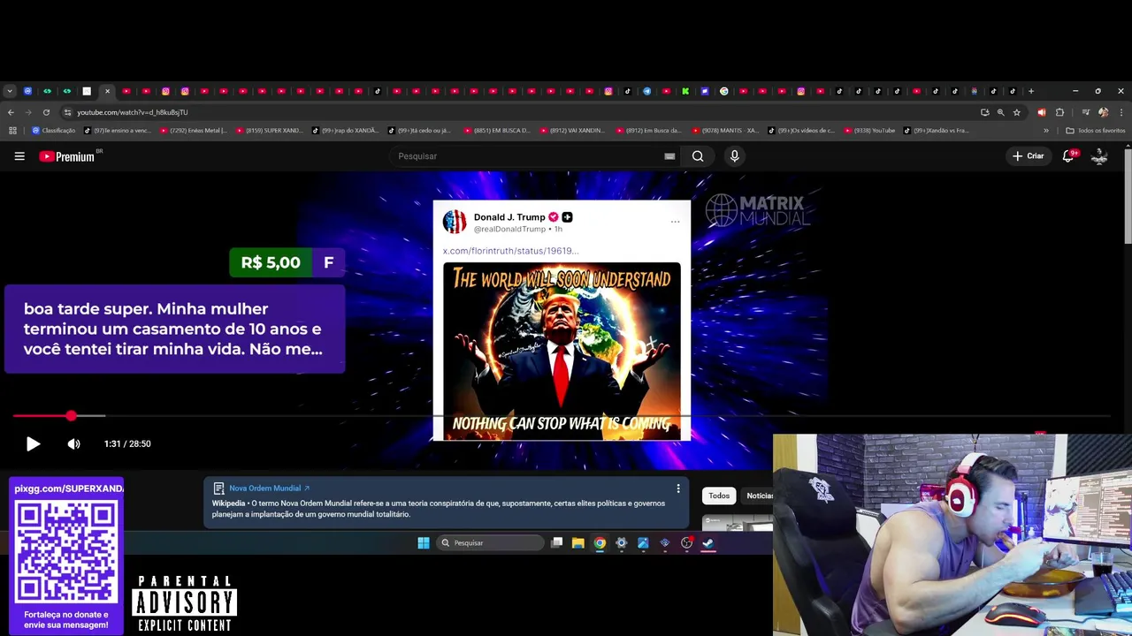Viewport: 1132px width, 636px height.
Task: Click the Windows taskbar Pesquisar search box
Action: [x=490, y=543]
